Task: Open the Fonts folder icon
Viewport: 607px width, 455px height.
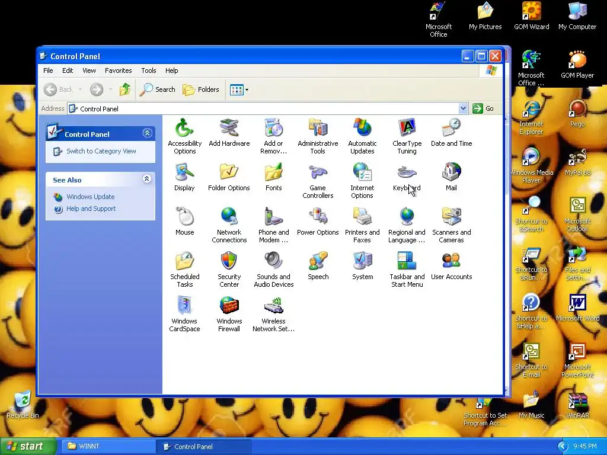Action: coord(274,177)
